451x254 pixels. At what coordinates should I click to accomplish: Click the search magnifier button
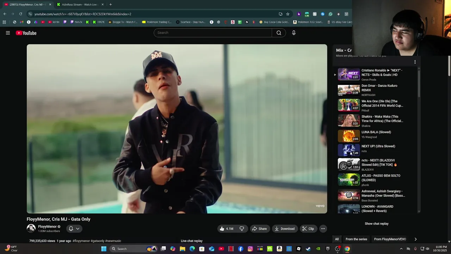coord(279,33)
